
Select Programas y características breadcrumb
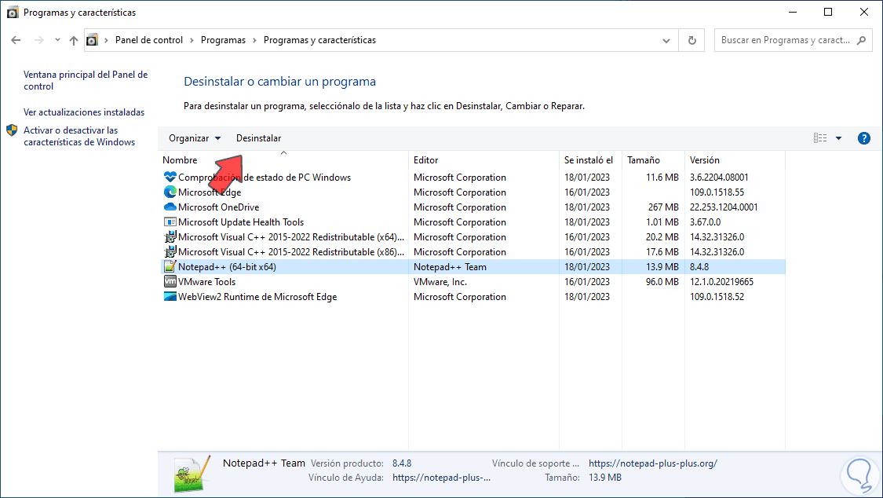pos(320,40)
